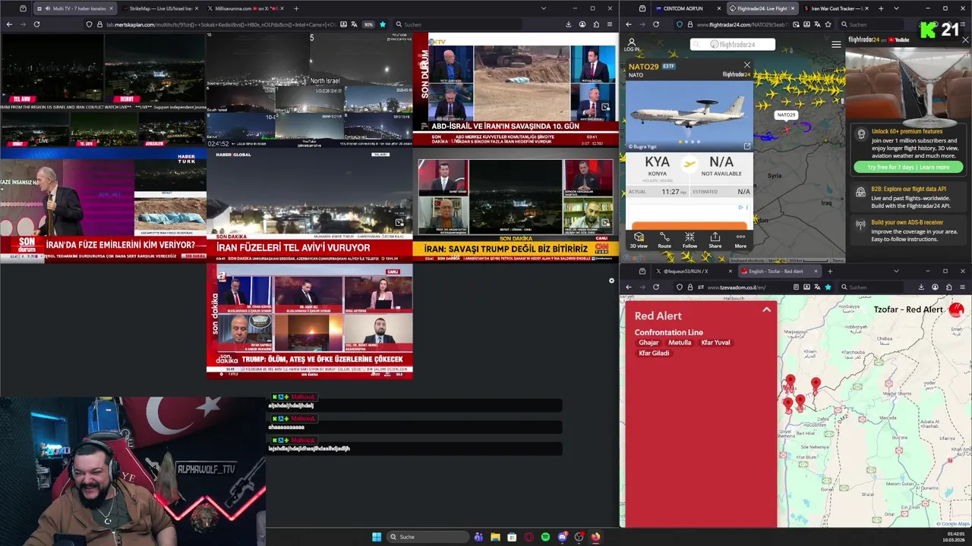Click the taskbar Suche search box

click(x=428, y=537)
